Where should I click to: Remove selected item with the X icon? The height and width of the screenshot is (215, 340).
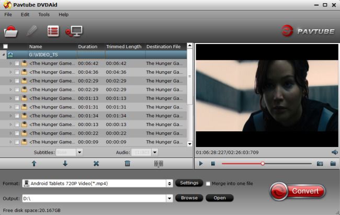tap(96, 163)
